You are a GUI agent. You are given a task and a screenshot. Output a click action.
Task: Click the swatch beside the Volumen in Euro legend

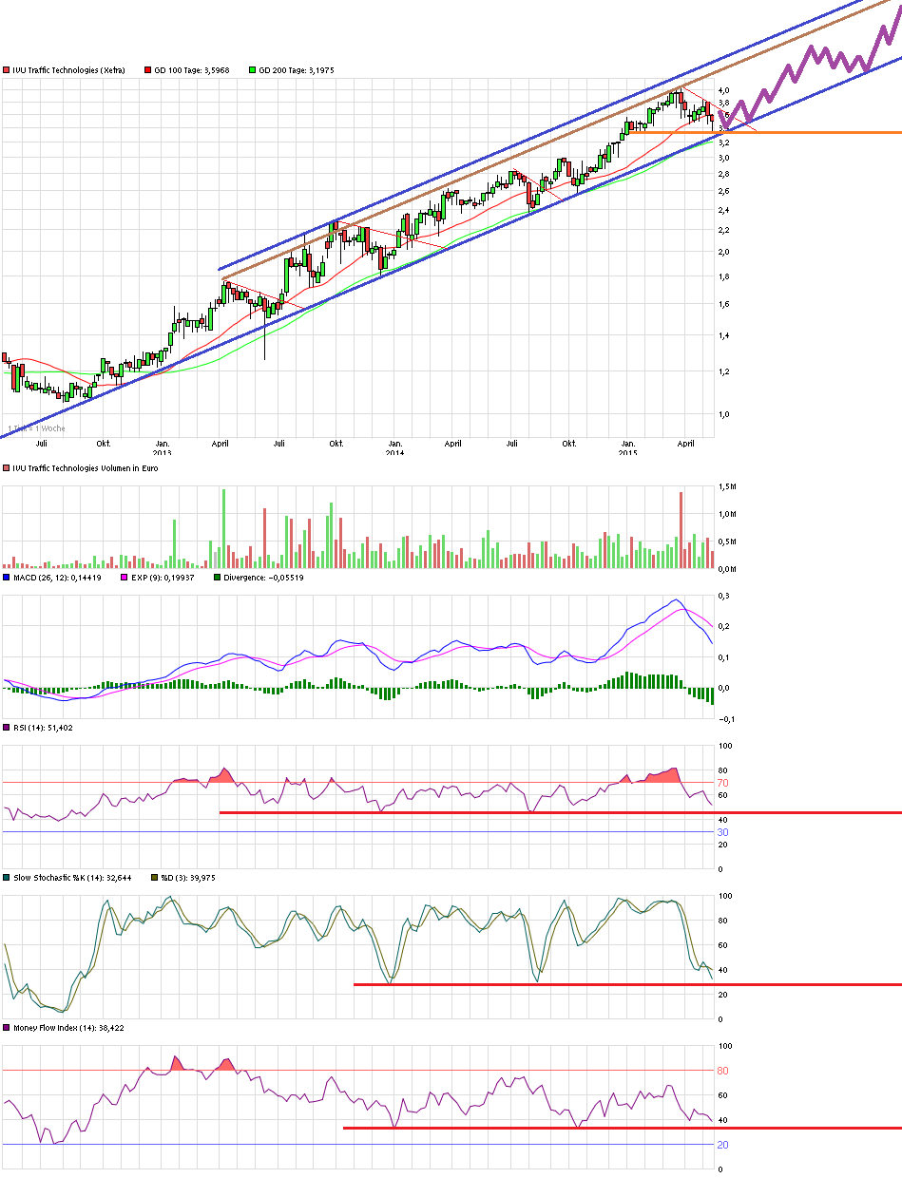coord(7,468)
